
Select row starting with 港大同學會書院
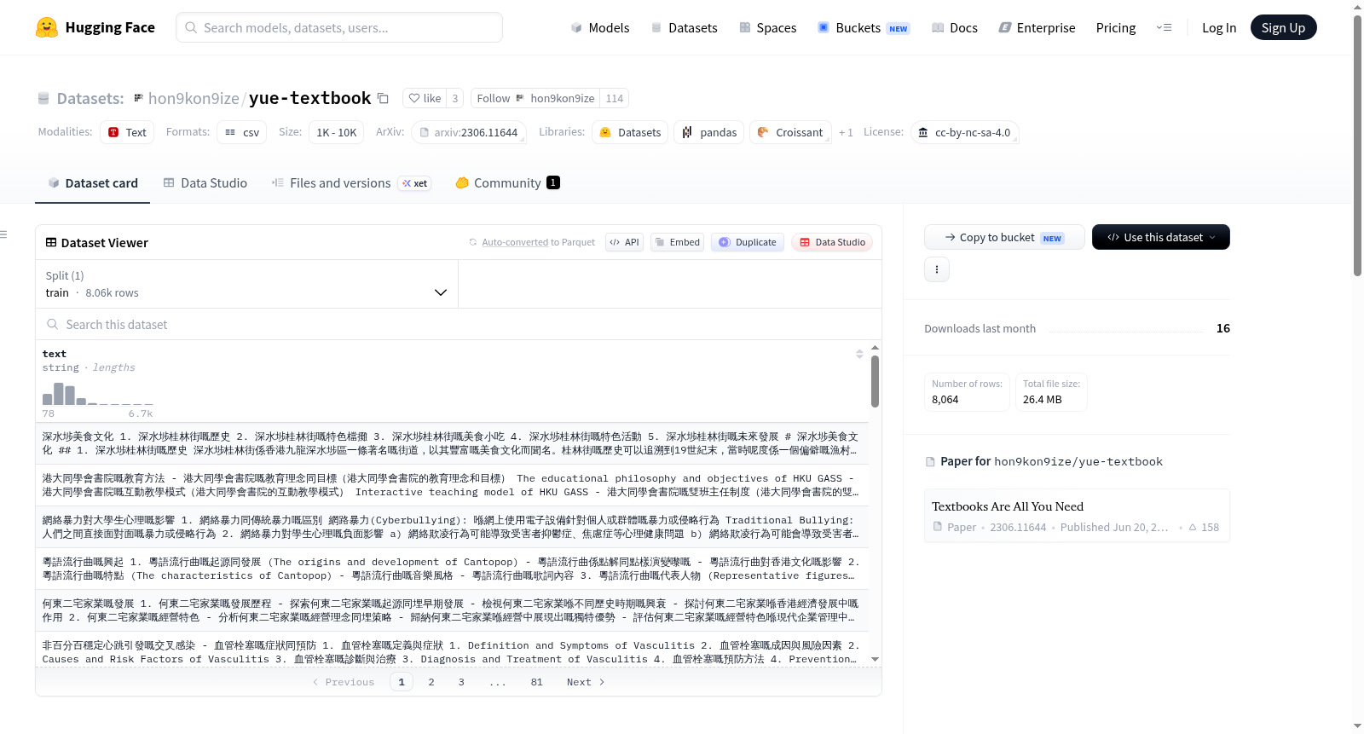click(x=452, y=485)
